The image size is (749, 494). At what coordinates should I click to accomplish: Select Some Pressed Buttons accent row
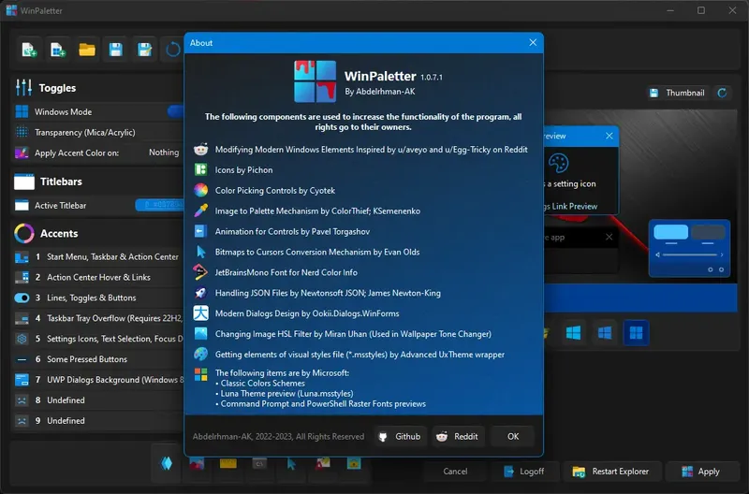pyautogui.click(x=97, y=359)
